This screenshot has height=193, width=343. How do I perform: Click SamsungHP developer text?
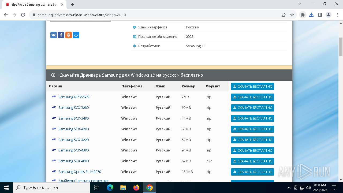coord(196,46)
